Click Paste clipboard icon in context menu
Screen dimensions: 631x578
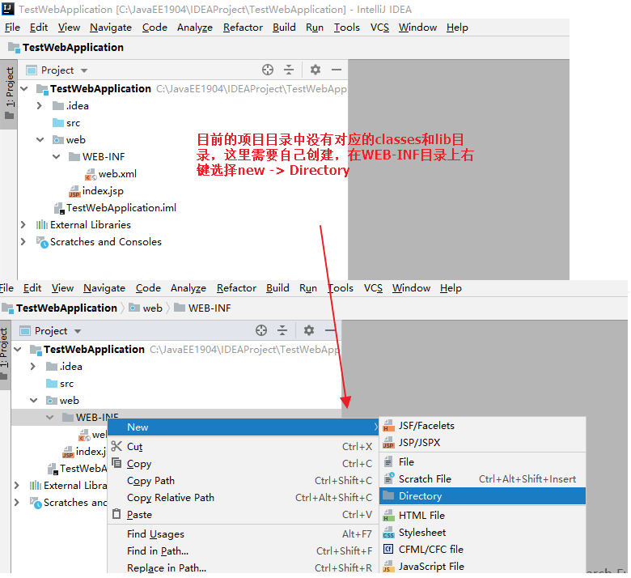[116, 514]
